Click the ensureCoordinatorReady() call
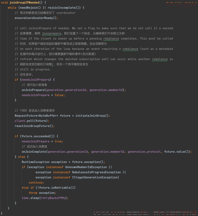198x216 pixels. tap(36, 18)
